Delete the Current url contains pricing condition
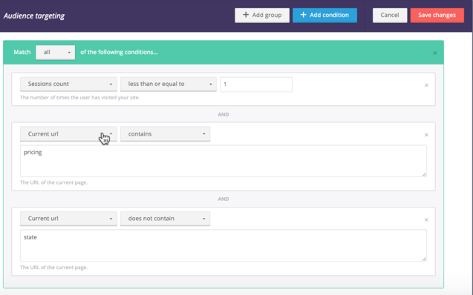The image size is (473, 295). click(426, 135)
